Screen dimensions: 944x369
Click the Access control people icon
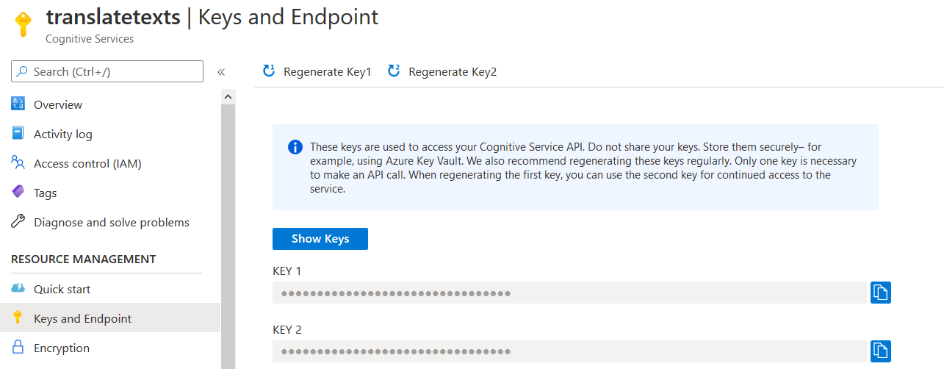(18, 163)
